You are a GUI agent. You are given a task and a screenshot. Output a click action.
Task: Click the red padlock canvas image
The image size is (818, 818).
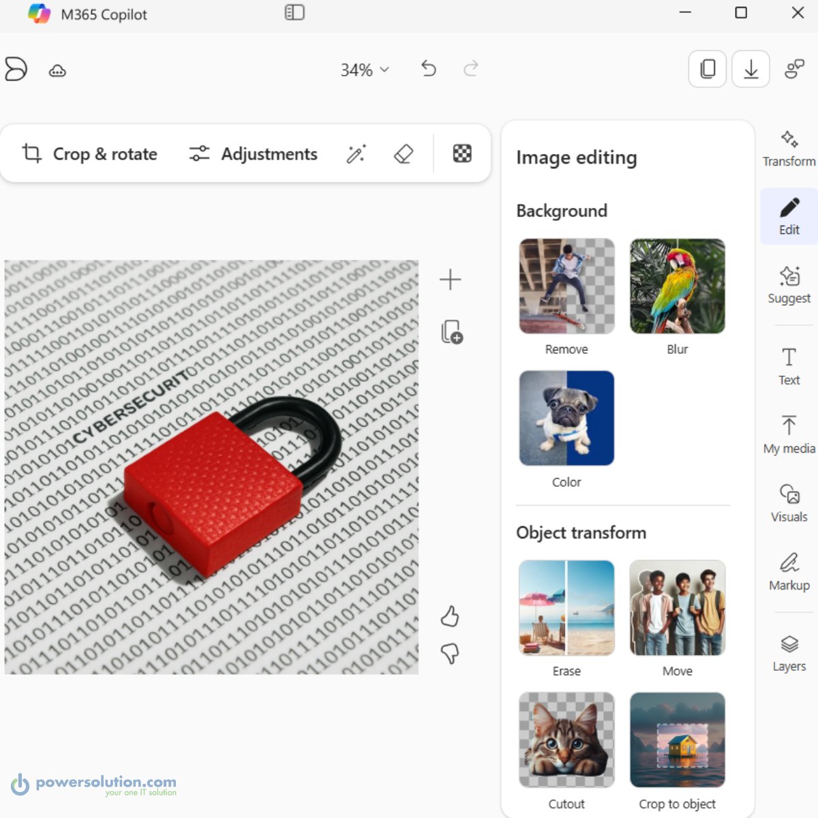pos(211,467)
